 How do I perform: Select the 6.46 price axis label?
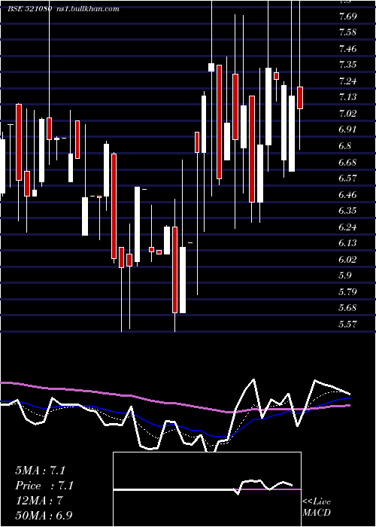[347, 194]
